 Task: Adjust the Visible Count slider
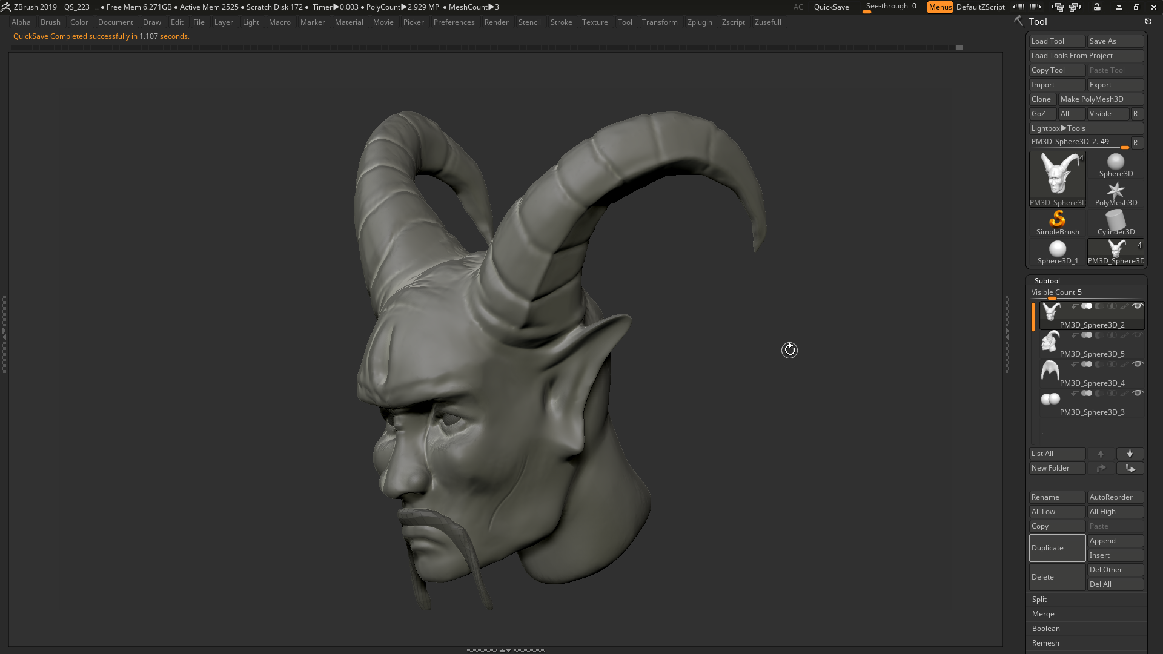1086,293
